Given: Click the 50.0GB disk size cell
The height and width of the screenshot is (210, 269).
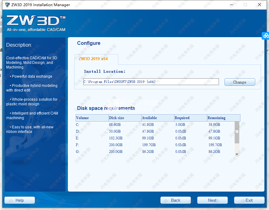Looking at the screenshot, I should [115, 131].
